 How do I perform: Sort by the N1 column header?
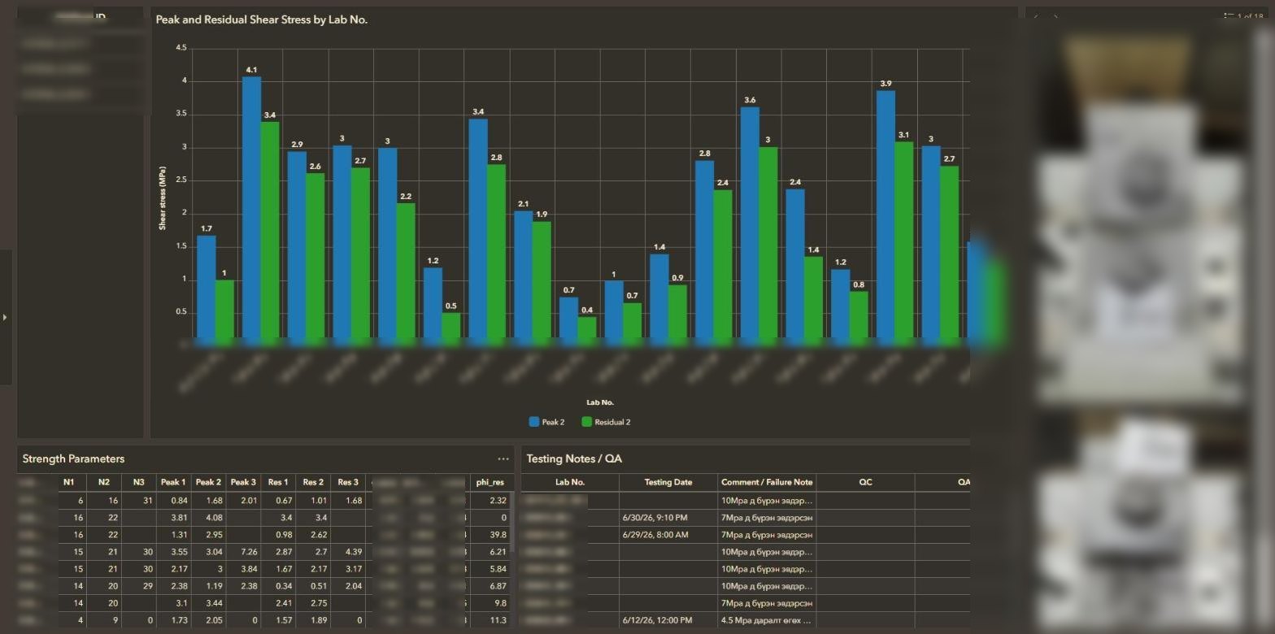(68, 482)
